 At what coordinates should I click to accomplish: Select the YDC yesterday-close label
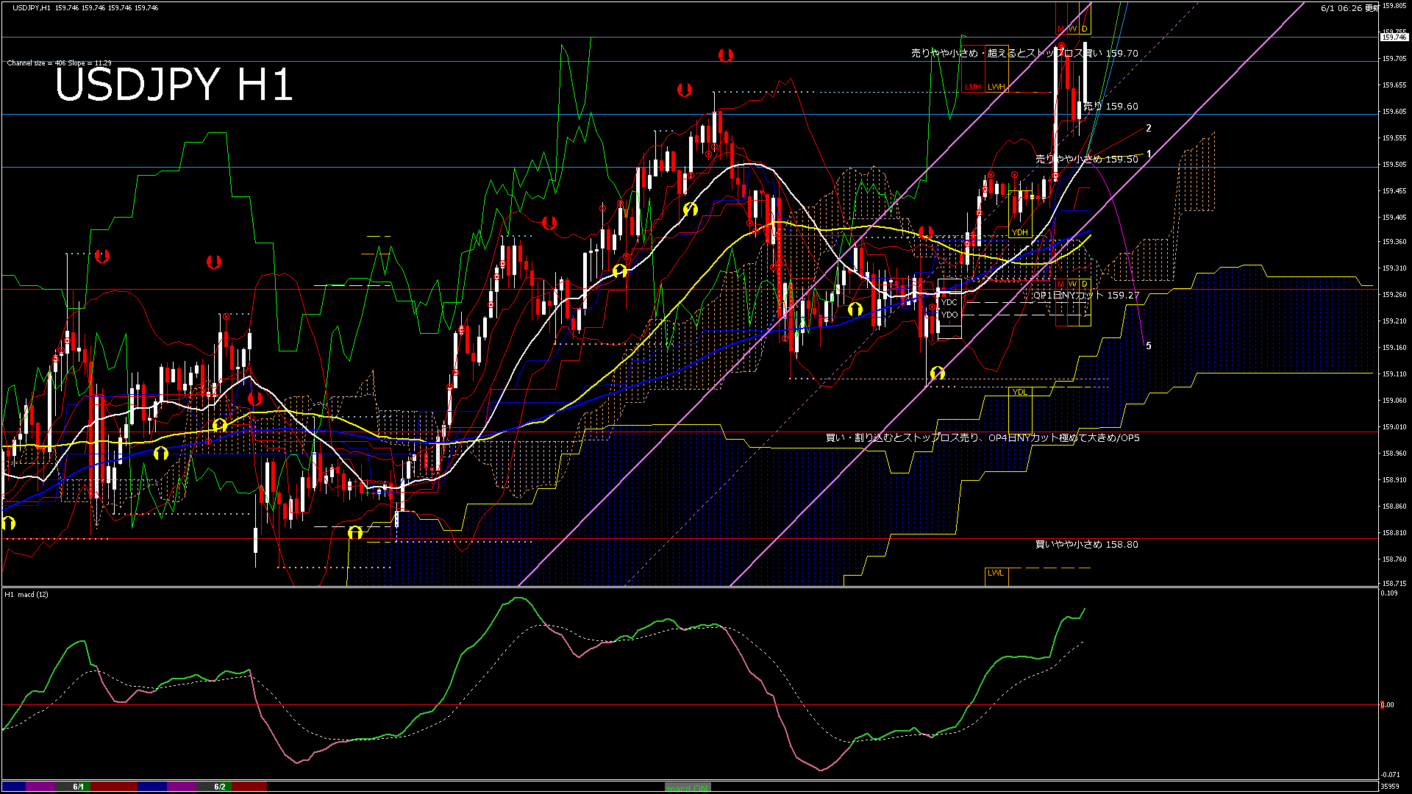[x=949, y=302]
